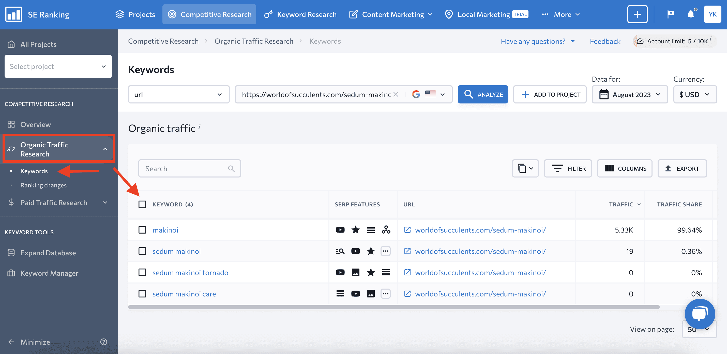
Task: Click the ANALYZE button
Action: [x=483, y=94]
